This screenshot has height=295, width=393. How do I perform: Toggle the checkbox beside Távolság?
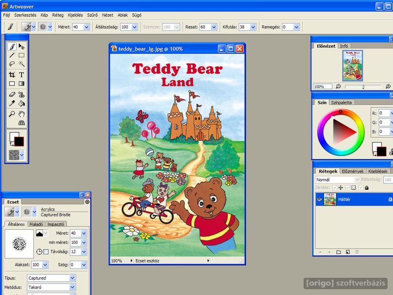(x=46, y=252)
